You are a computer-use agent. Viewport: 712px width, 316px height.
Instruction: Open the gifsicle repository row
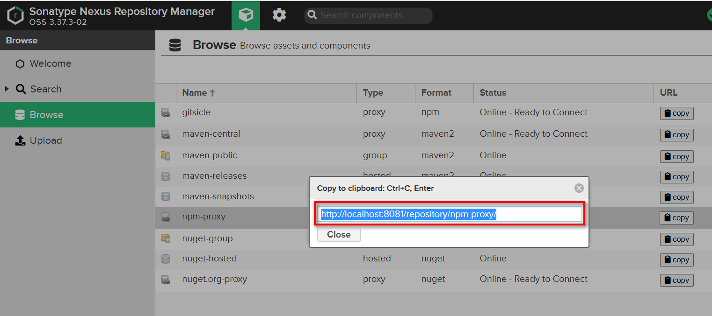point(434,113)
